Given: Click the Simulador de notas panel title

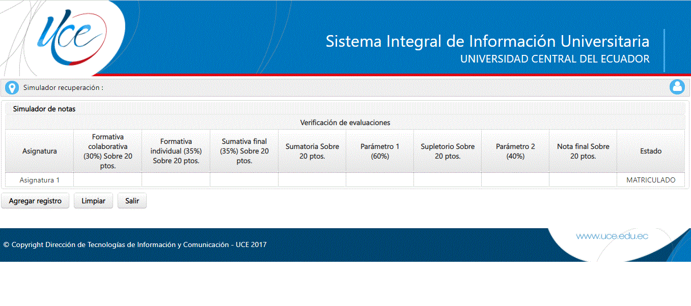Looking at the screenshot, I should pyautogui.click(x=45, y=109).
